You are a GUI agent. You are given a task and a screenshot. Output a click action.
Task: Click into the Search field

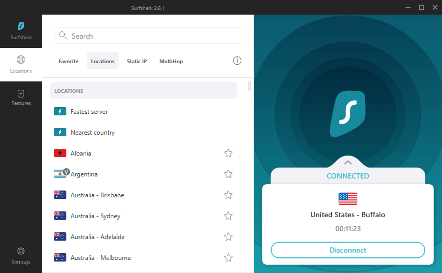point(148,35)
